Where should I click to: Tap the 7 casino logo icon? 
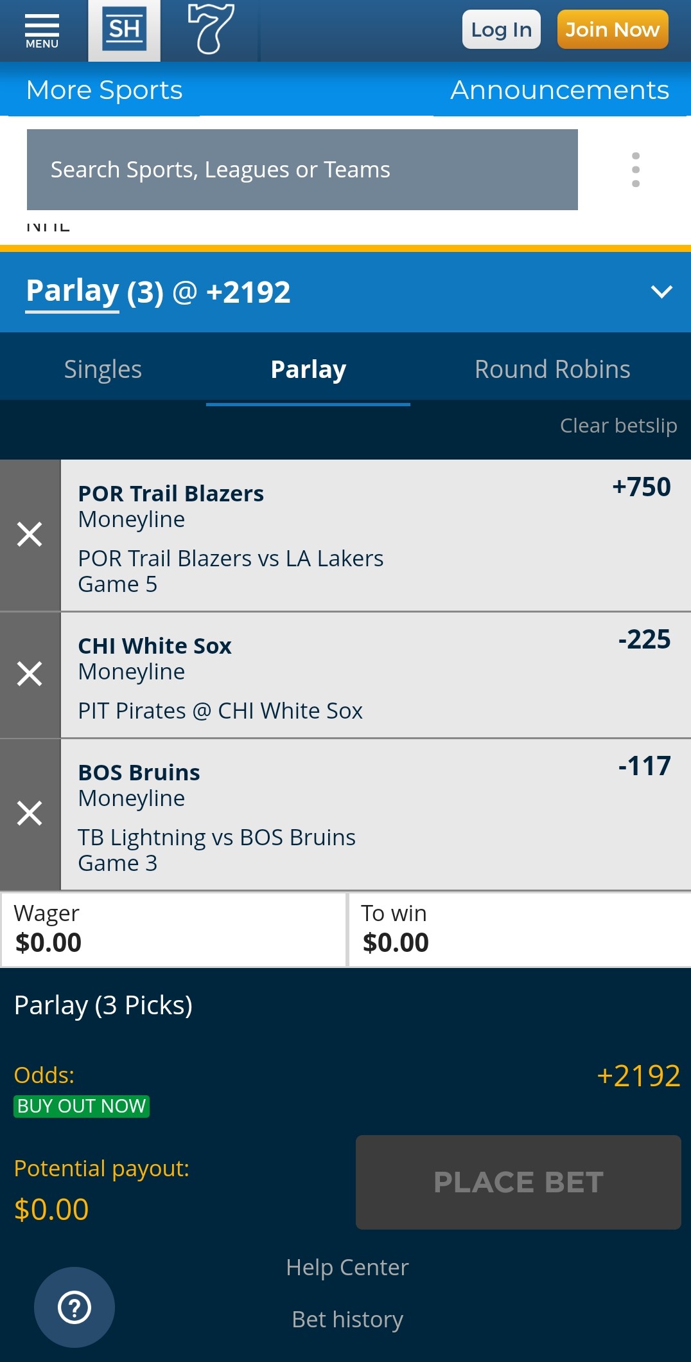click(211, 29)
